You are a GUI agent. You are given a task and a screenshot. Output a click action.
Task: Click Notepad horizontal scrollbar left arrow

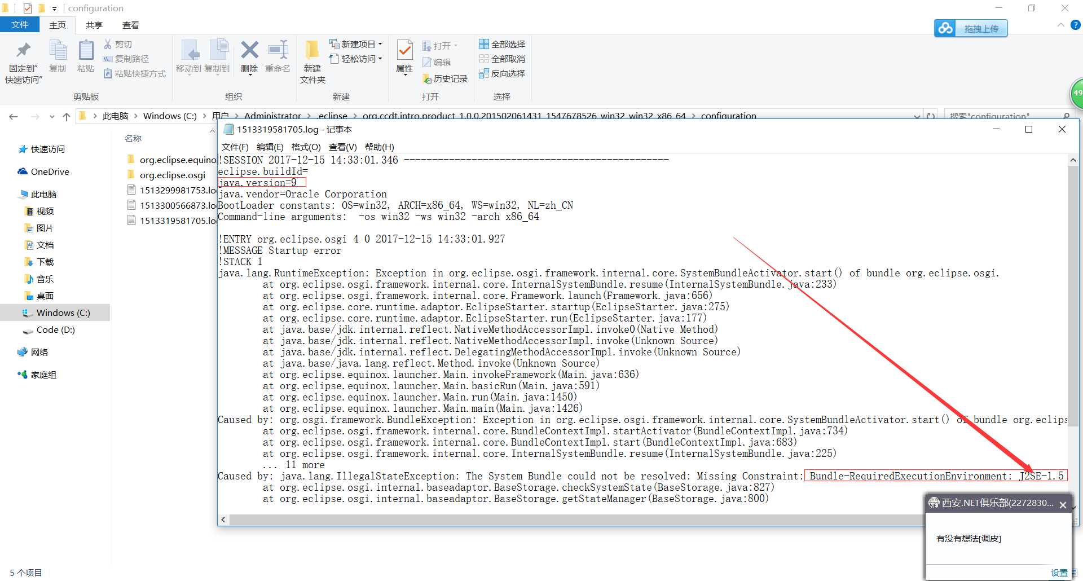223,520
